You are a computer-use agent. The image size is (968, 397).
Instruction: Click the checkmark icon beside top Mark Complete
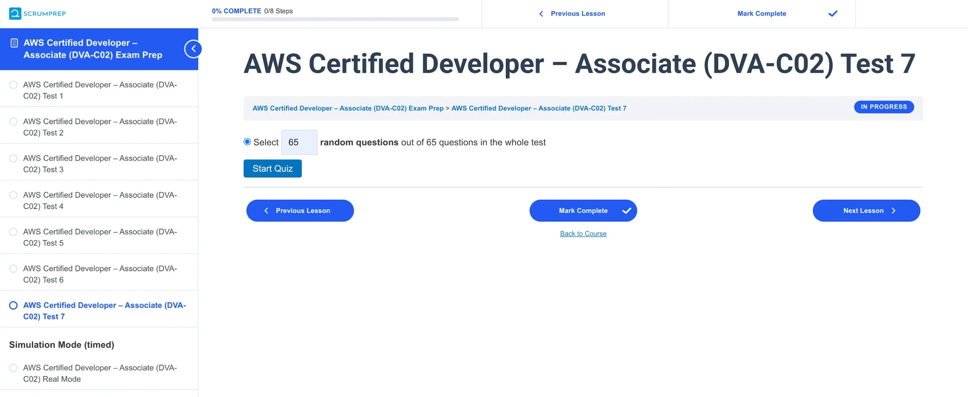click(833, 14)
